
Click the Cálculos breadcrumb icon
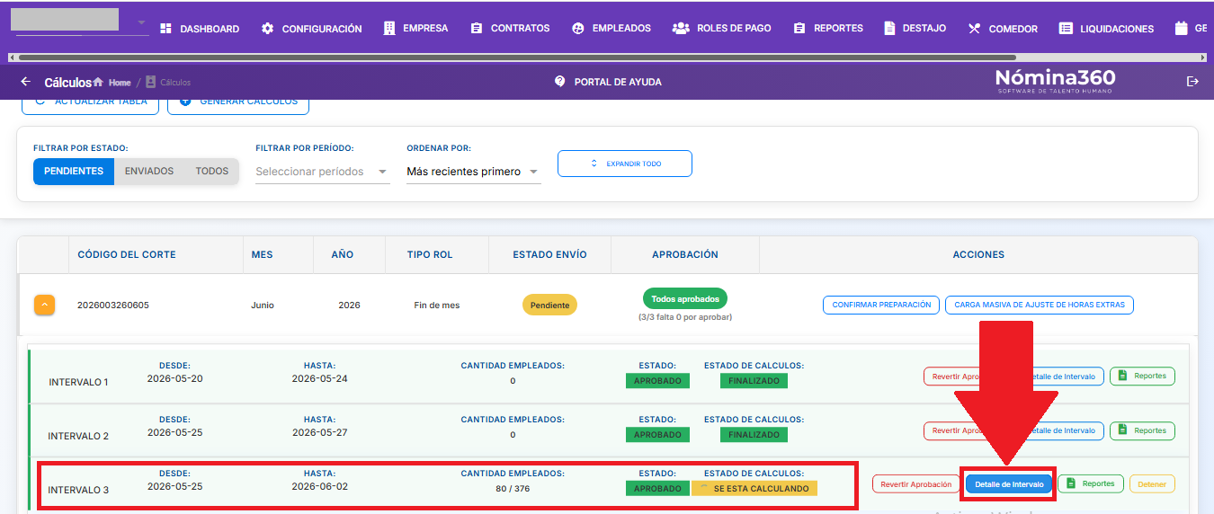tap(151, 82)
